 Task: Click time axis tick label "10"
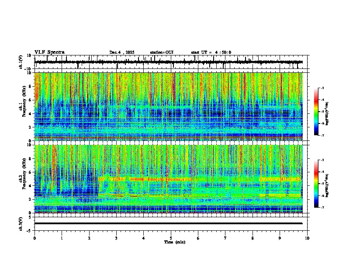307,238
